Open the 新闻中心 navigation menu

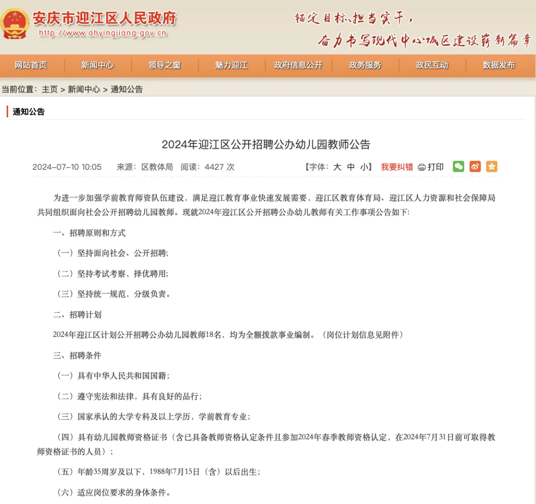(x=97, y=65)
